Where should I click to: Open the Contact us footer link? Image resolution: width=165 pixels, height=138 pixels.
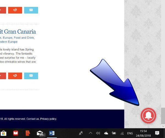33,119
